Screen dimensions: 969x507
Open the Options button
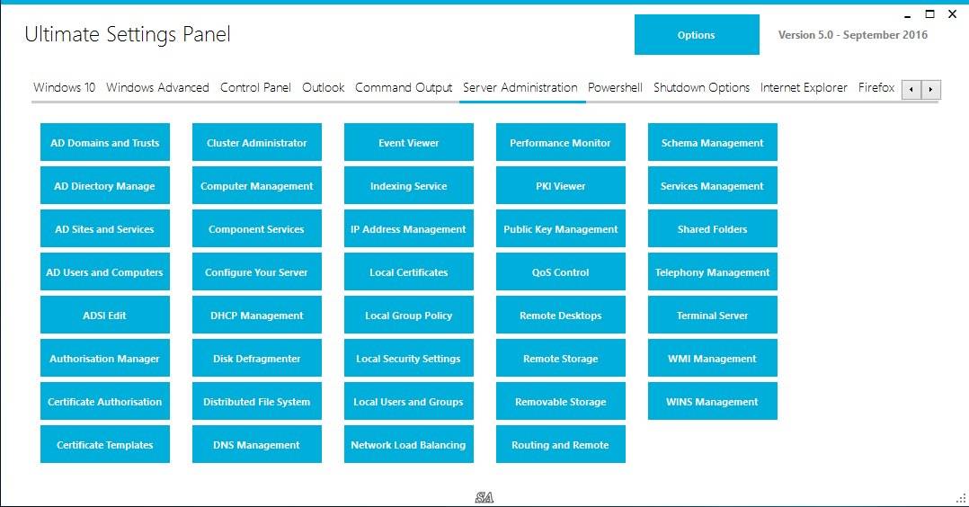(x=697, y=35)
